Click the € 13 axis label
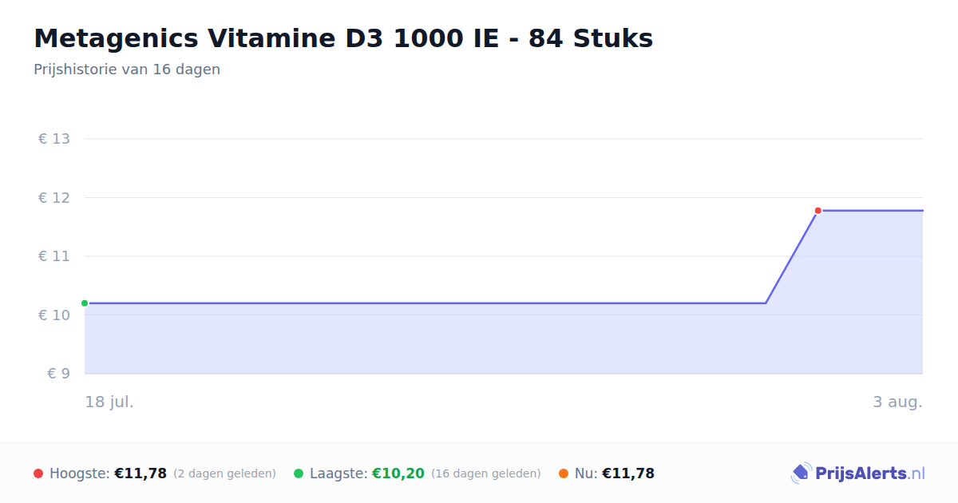 click(x=54, y=139)
